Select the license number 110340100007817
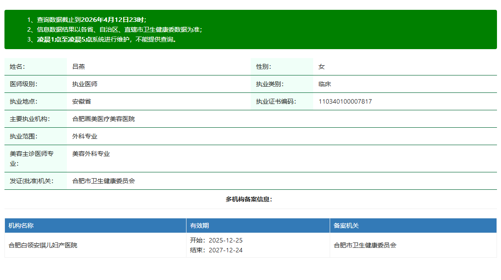Image resolution: width=501 pixels, height=280 pixels. 345,101
